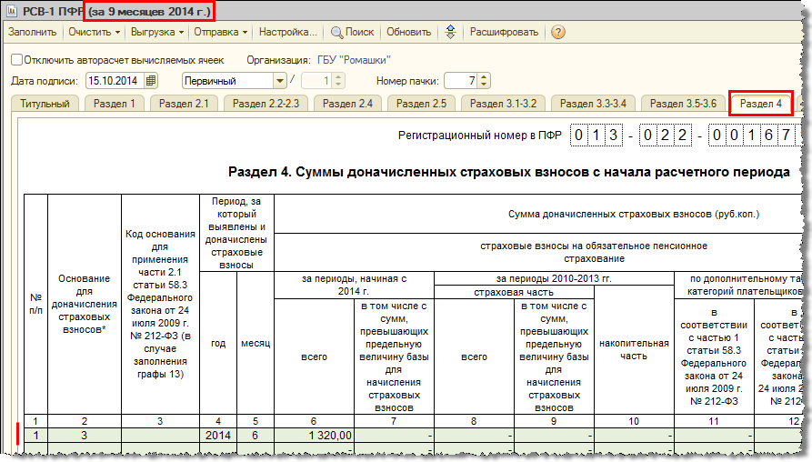Open the ГБУ "Ромашки" organization link
Image resolution: width=812 pixels, height=462 pixels.
pos(354,60)
